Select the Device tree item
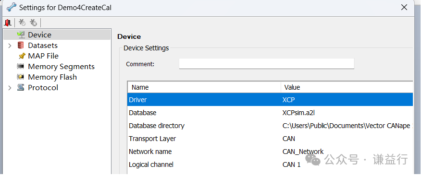421x176 pixels. 57,35
